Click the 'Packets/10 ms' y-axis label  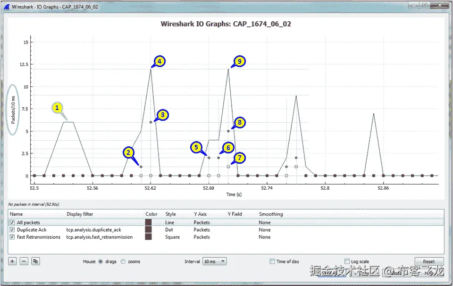13,110
